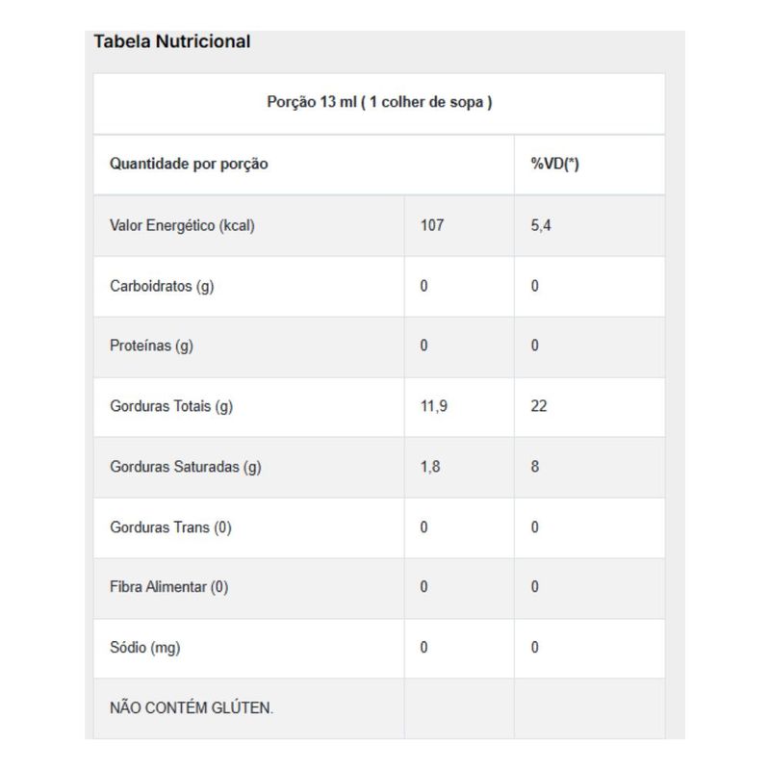Select the Gorduras Trans (0) row label
770x770 pixels.
(170, 526)
